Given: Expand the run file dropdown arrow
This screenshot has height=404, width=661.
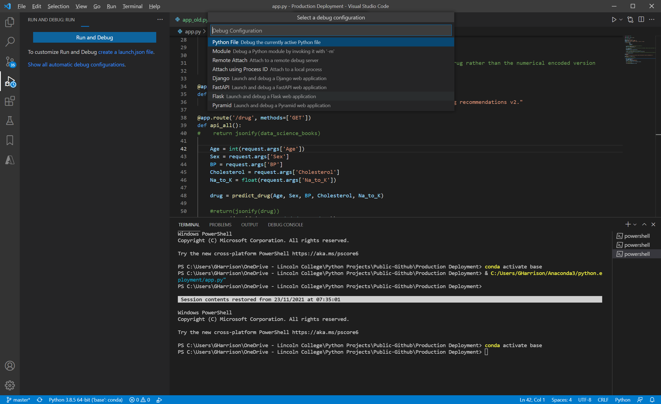Looking at the screenshot, I should pyautogui.click(x=621, y=19).
